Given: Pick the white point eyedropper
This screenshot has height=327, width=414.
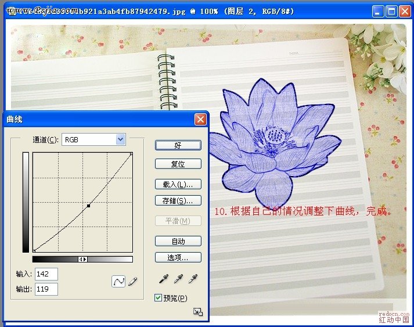Looking at the screenshot, I should [x=193, y=279].
